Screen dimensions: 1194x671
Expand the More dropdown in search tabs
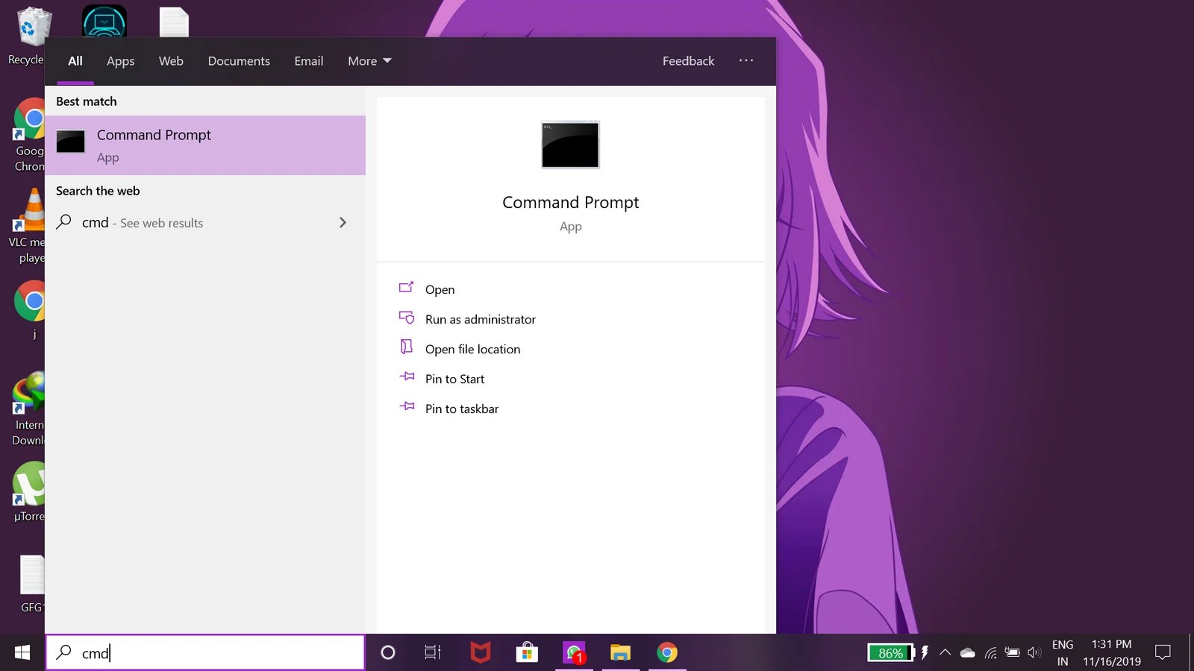tap(369, 61)
